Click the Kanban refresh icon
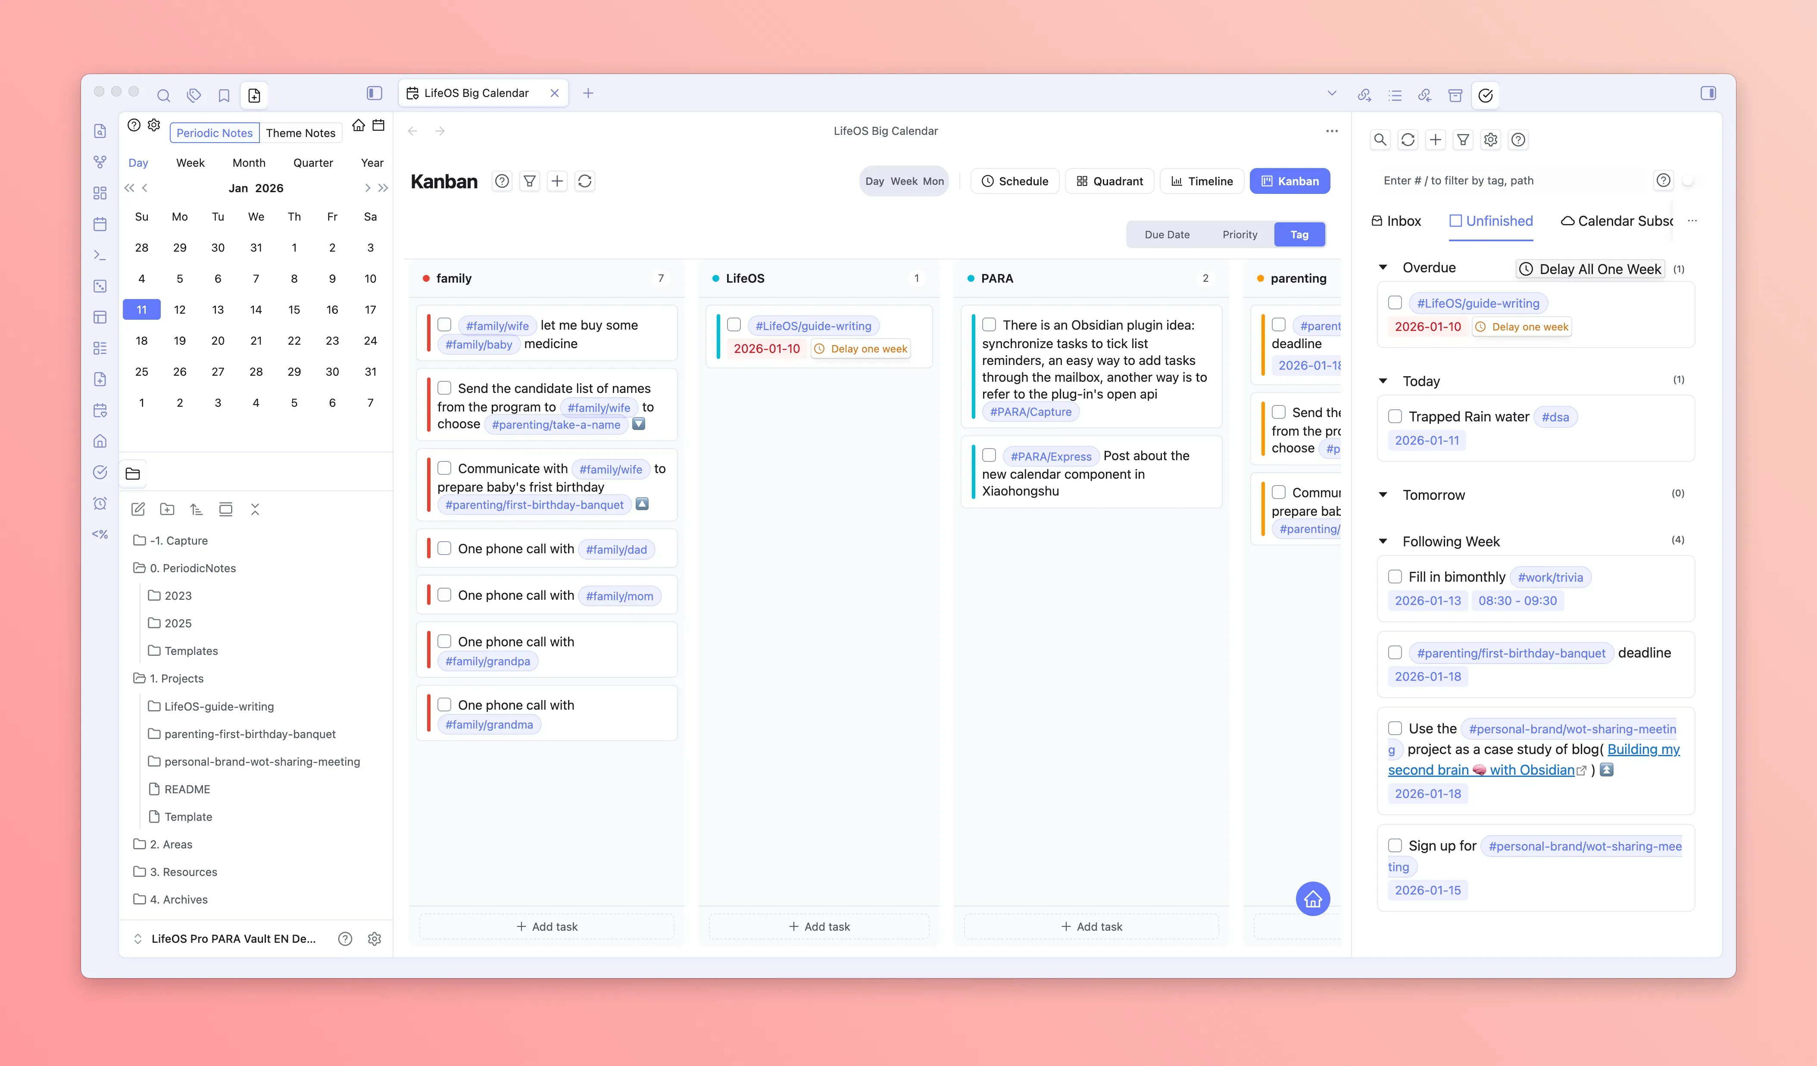 tap(585, 181)
